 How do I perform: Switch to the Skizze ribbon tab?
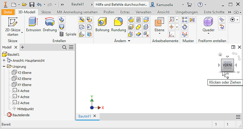click(46, 12)
